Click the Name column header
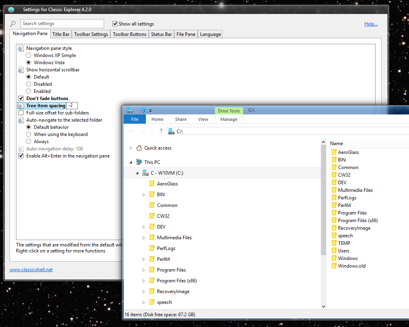Image resolution: width=409 pixels, height=327 pixels. click(x=336, y=144)
